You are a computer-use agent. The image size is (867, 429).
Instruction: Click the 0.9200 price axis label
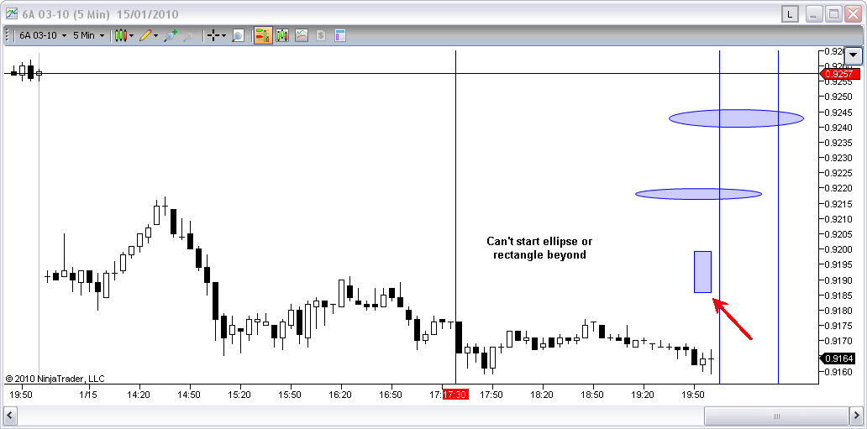pos(838,249)
